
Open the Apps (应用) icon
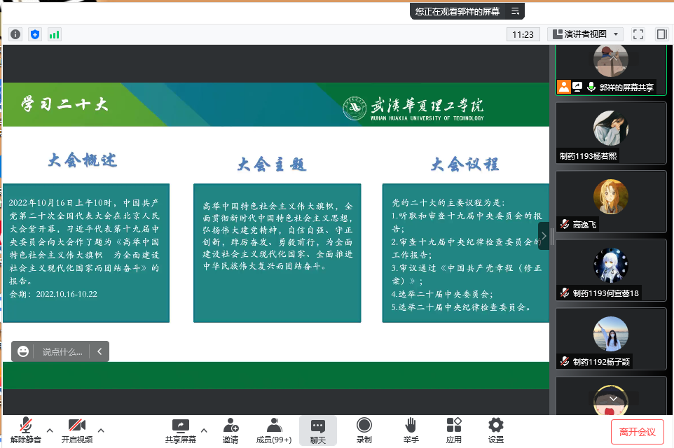453,430
